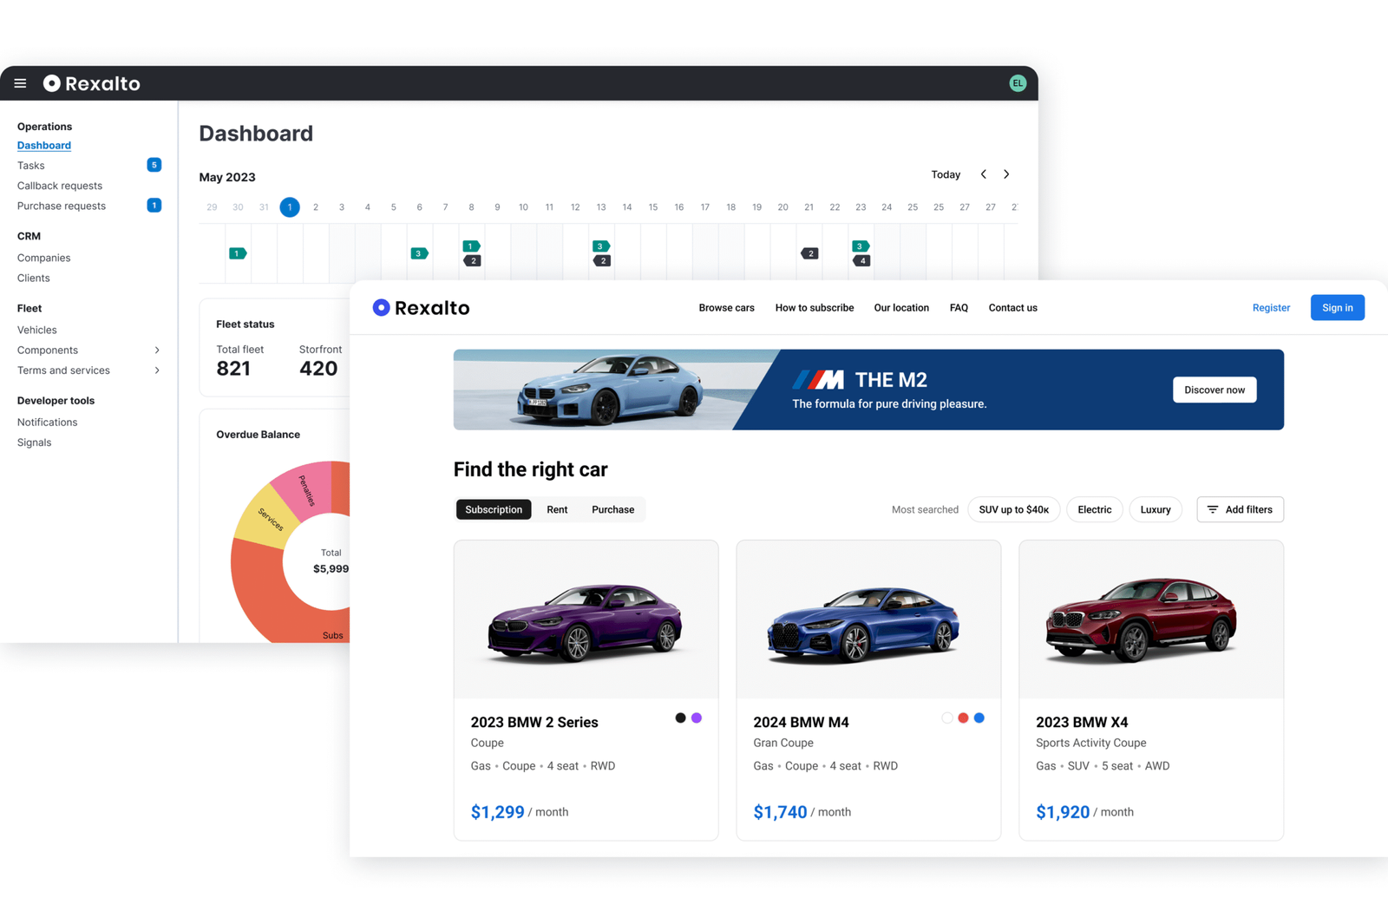Click the Today button on calendar
The width and height of the screenshot is (1388, 924).
click(946, 174)
